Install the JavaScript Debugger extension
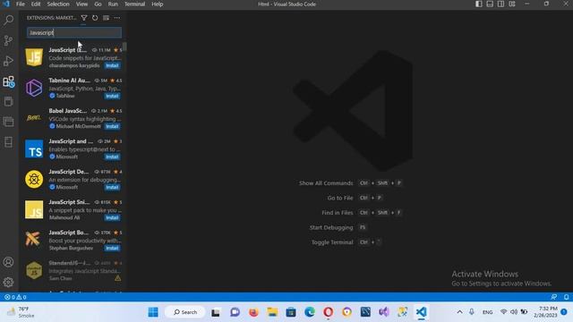The width and height of the screenshot is (573, 322). click(112, 187)
